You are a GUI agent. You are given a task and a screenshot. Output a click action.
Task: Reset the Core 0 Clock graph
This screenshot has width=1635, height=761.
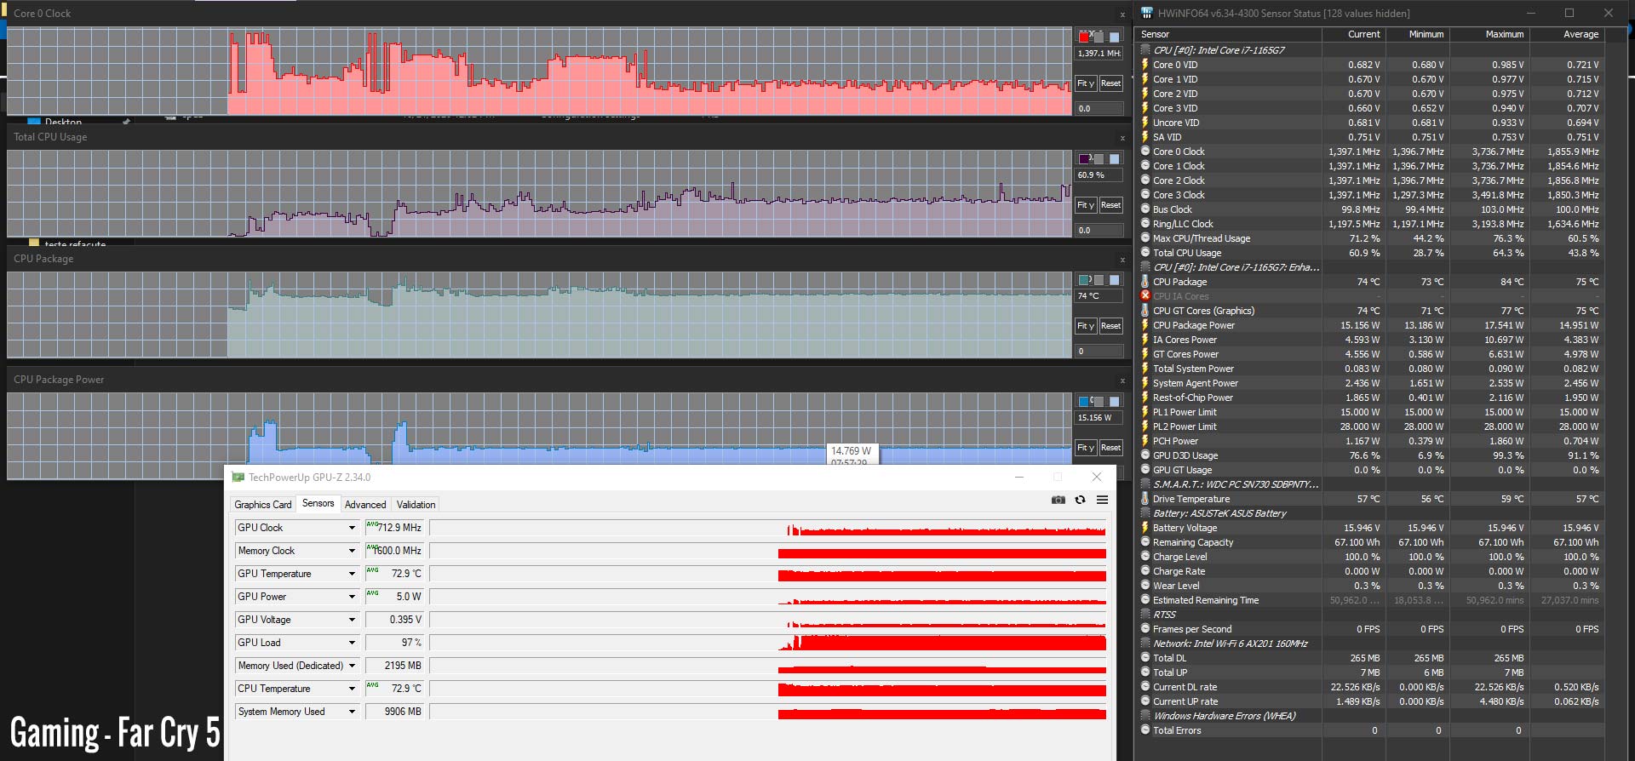tap(1110, 83)
